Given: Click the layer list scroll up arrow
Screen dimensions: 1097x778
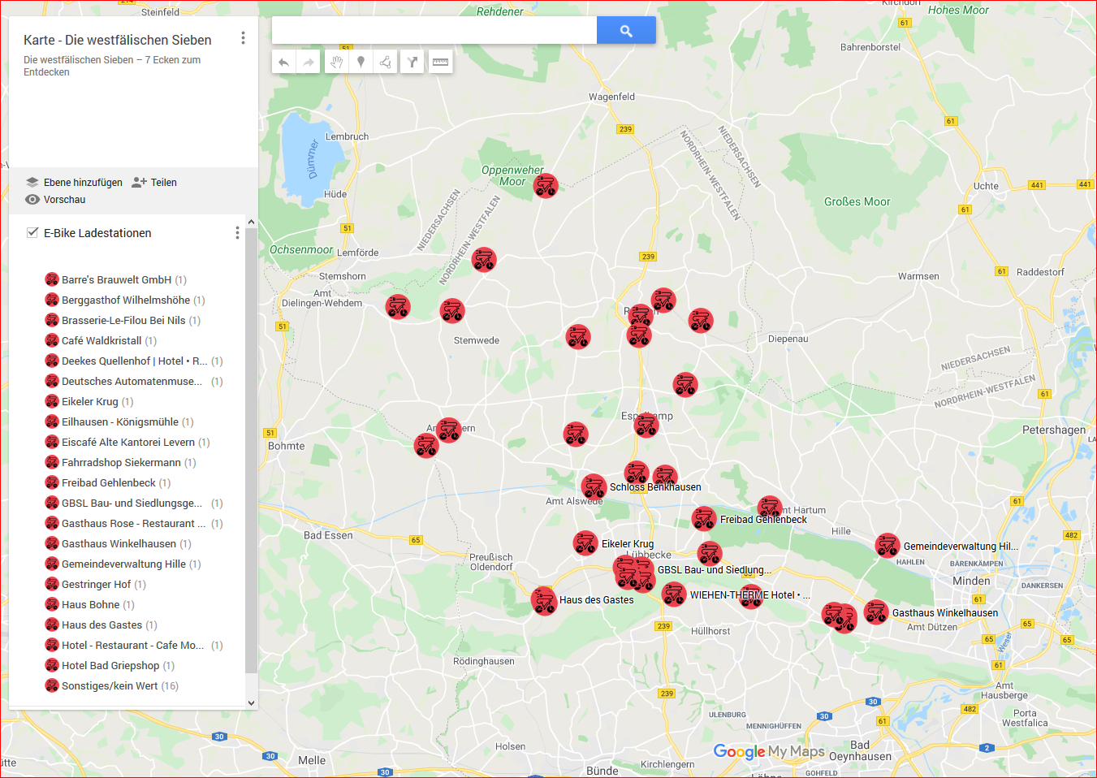Looking at the screenshot, I should click(251, 222).
